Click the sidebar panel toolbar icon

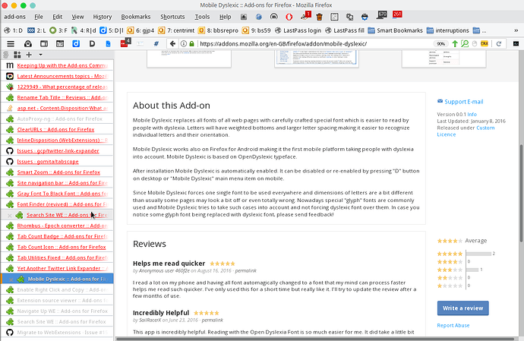(x=44, y=44)
